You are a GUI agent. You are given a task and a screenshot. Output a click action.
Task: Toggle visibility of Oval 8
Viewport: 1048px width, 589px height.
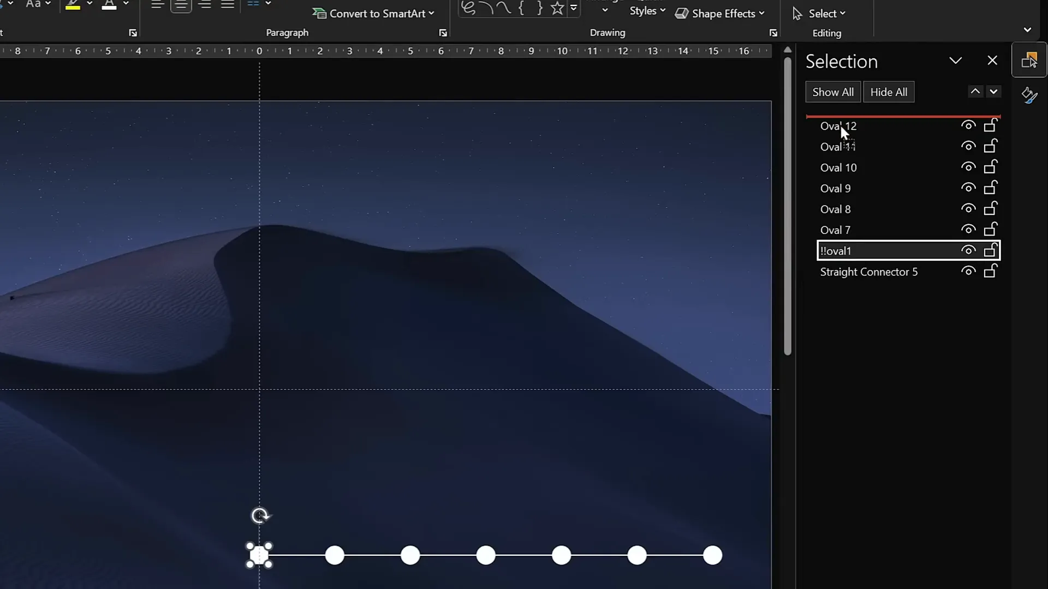pyautogui.click(x=968, y=208)
